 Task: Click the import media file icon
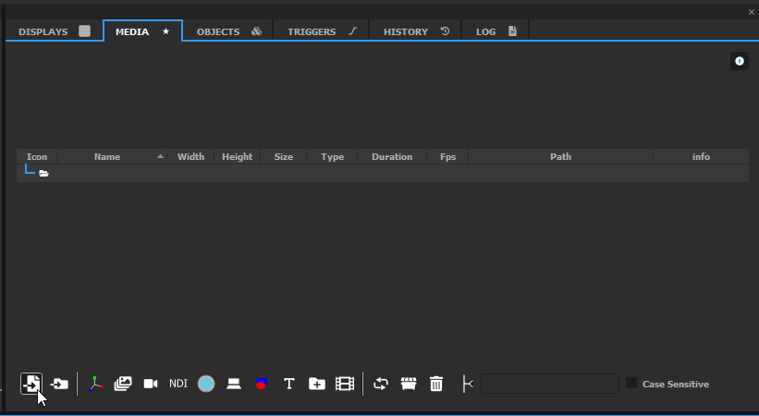[31, 384]
